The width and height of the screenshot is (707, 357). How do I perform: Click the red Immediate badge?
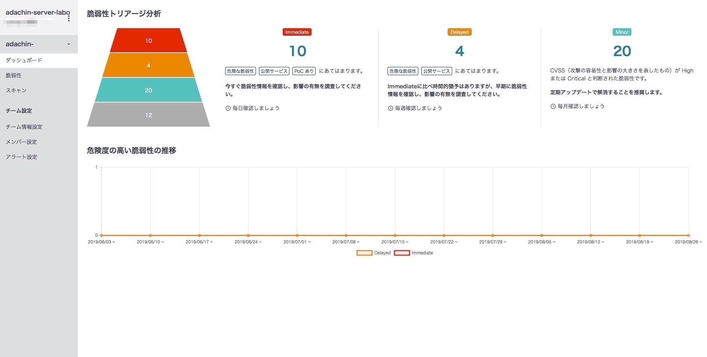coord(297,32)
